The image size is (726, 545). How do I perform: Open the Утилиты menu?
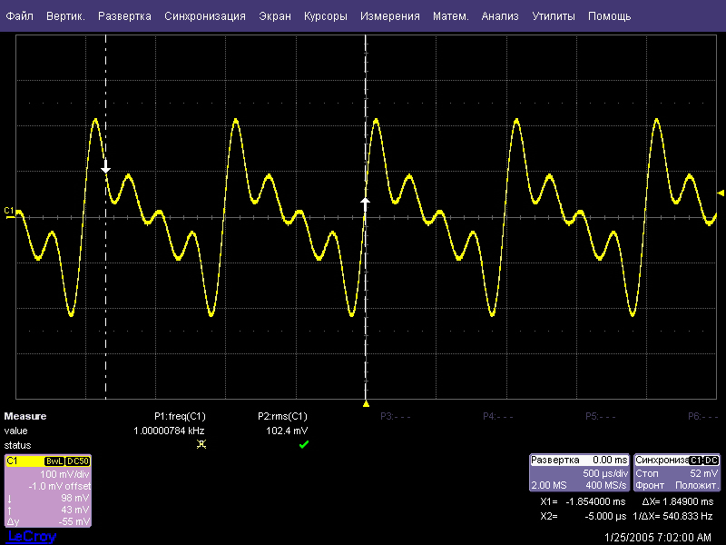(553, 16)
